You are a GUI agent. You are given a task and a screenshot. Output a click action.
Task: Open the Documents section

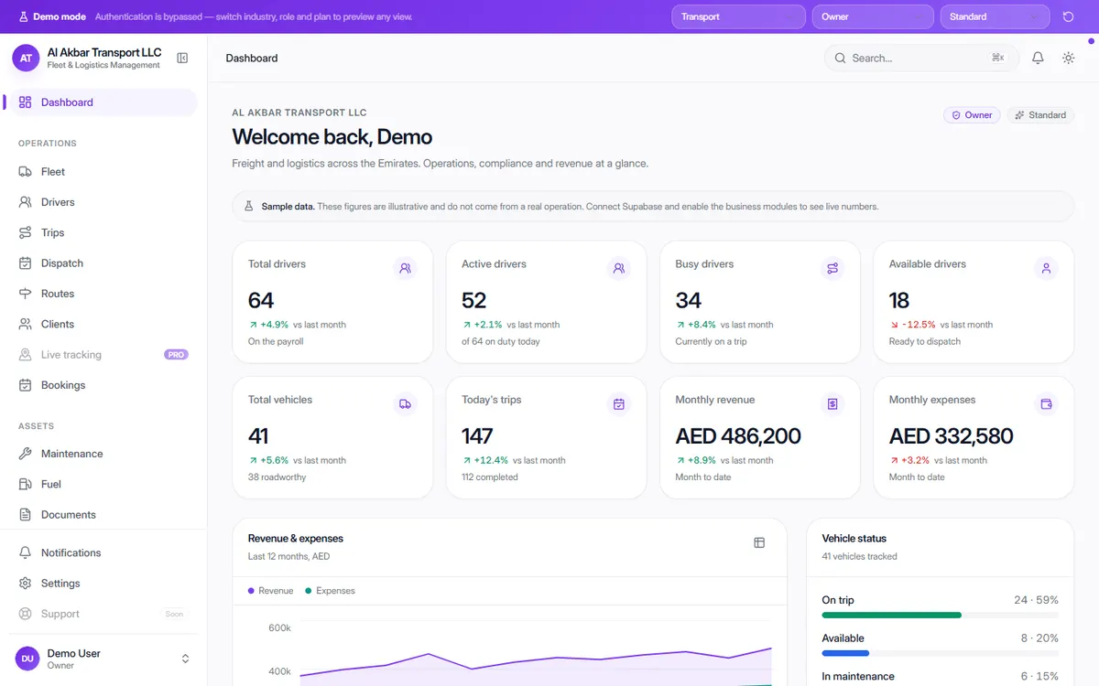pos(103,515)
